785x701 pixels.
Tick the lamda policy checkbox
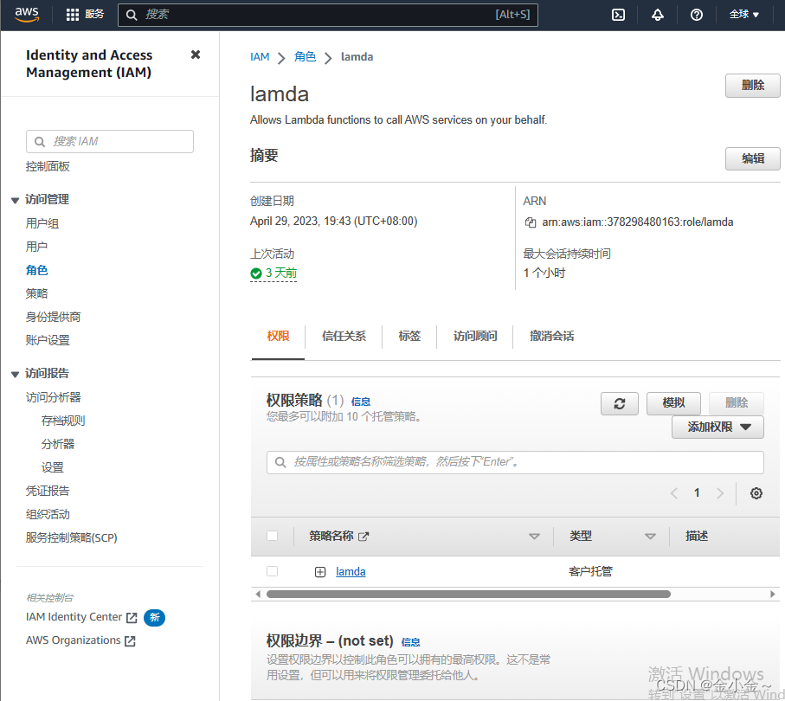(x=273, y=571)
